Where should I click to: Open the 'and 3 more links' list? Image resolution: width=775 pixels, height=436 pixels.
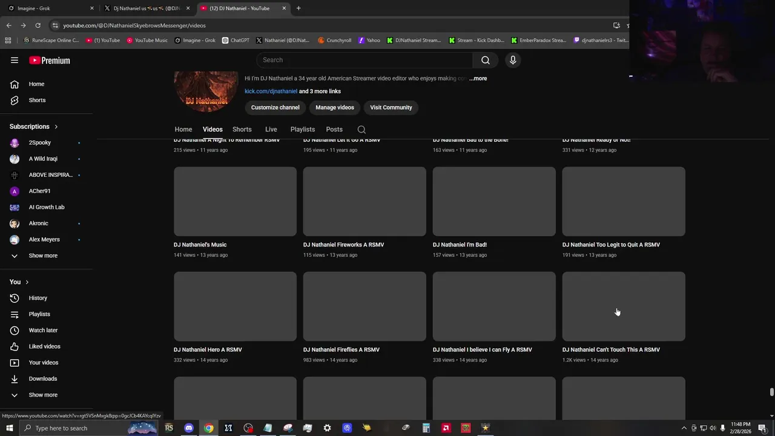tap(320, 91)
